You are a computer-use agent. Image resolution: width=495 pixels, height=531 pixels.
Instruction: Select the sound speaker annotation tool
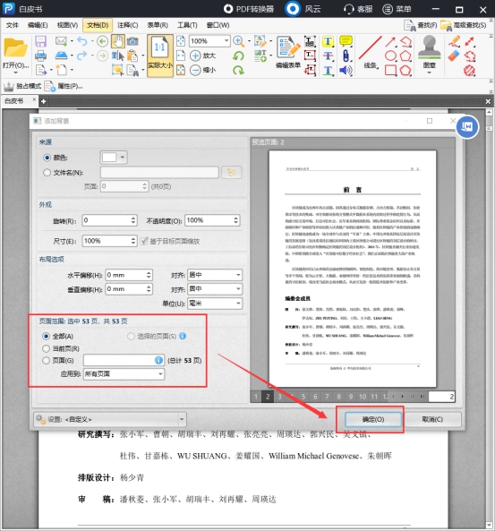point(346,70)
